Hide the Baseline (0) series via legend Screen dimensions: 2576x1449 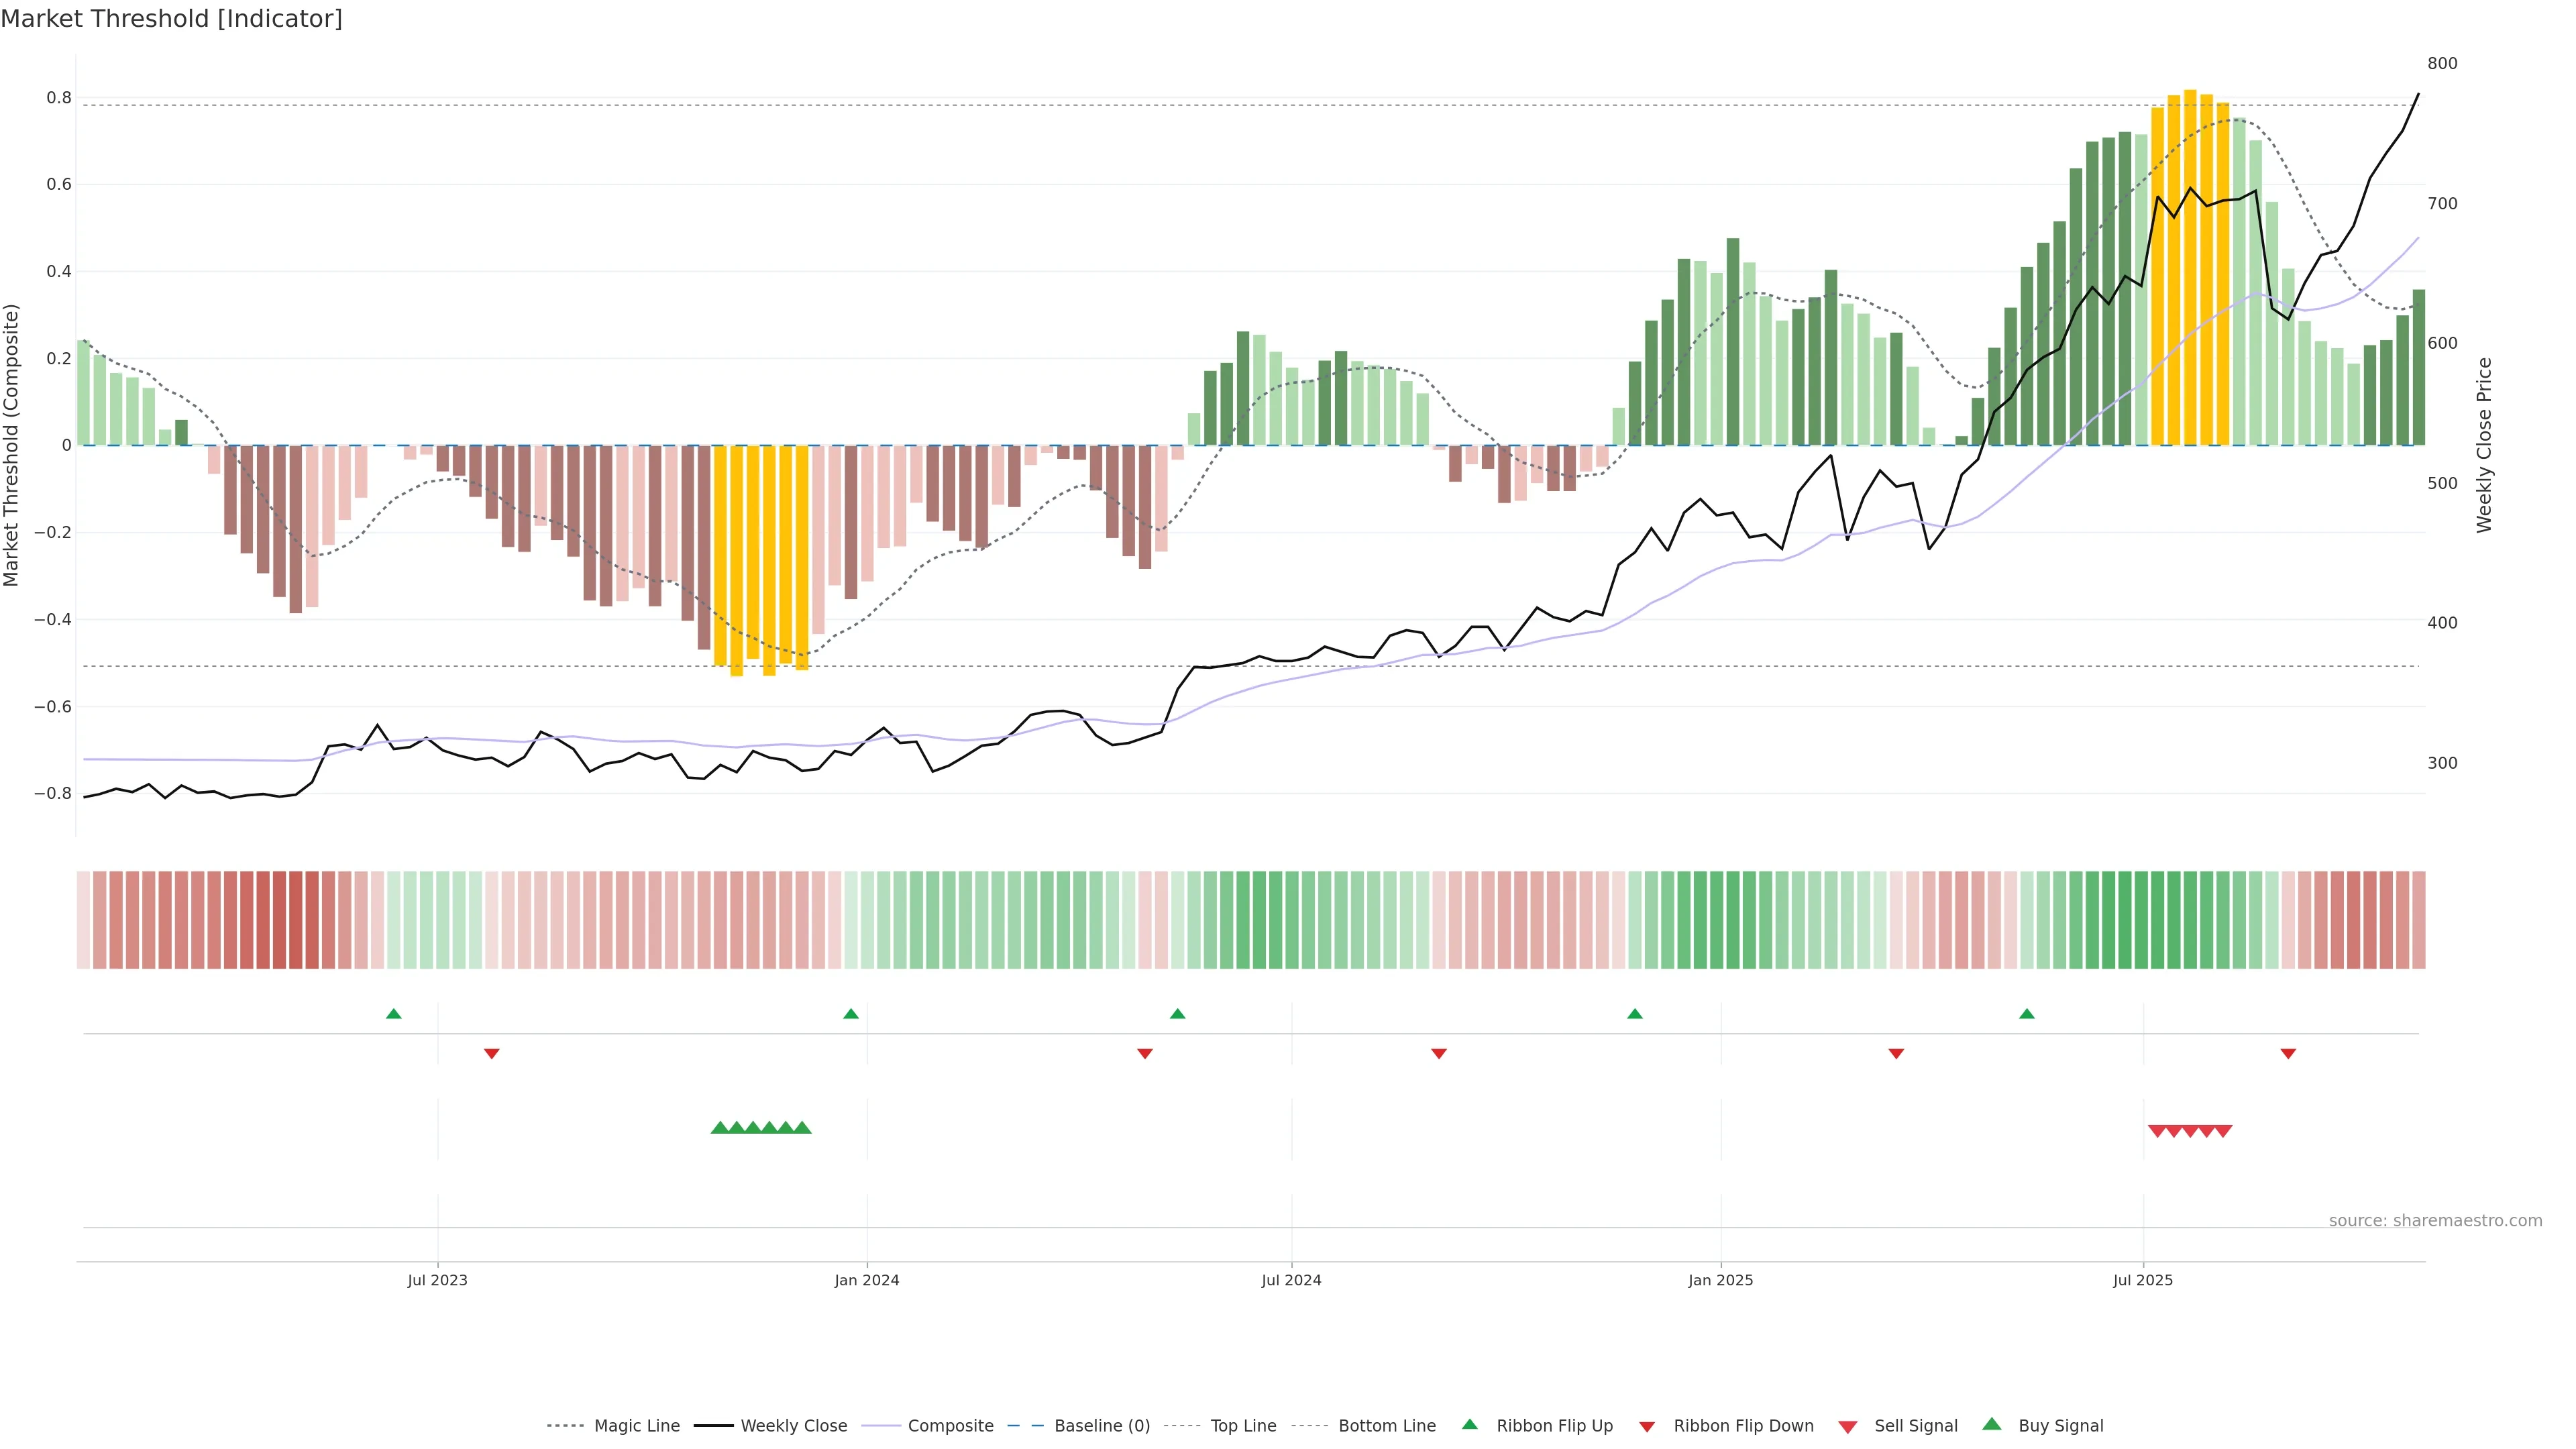click(1102, 1426)
